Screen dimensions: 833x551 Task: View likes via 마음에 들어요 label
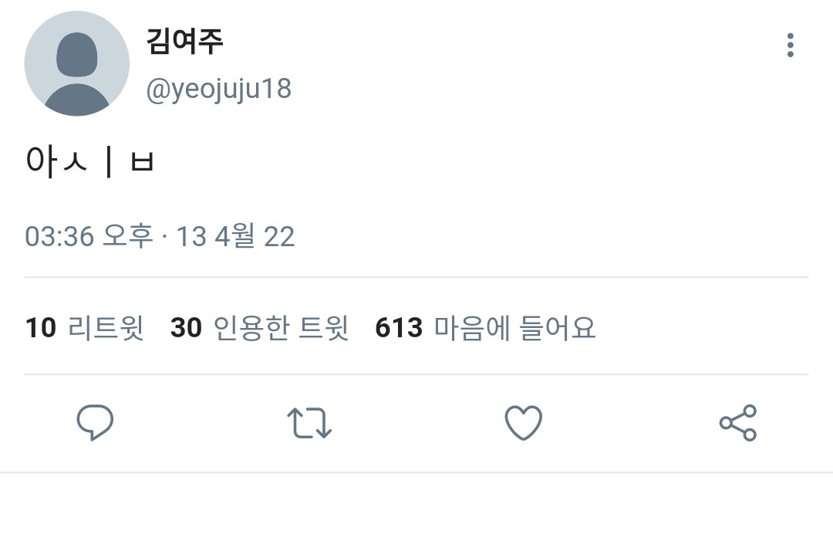pyautogui.click(x=514, y=328)
